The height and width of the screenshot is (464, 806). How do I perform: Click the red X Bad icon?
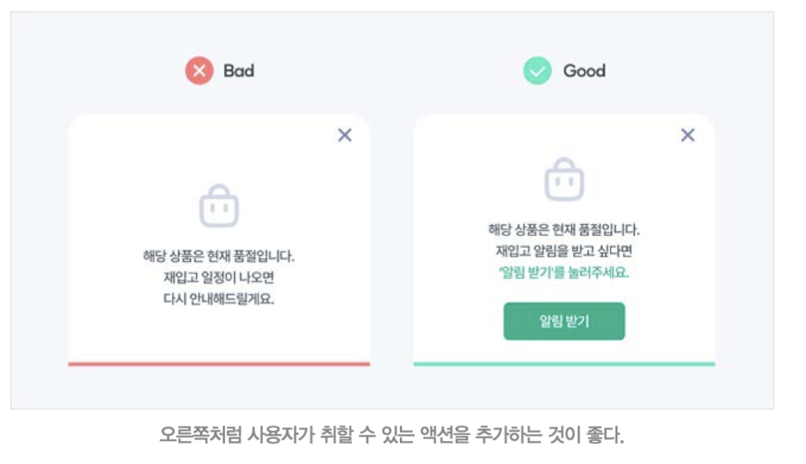(199, 71)
